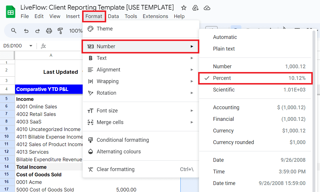The image size is (320, 192).
Task: Click the undo arrow in the toolbar
Action: pos(26,31)
